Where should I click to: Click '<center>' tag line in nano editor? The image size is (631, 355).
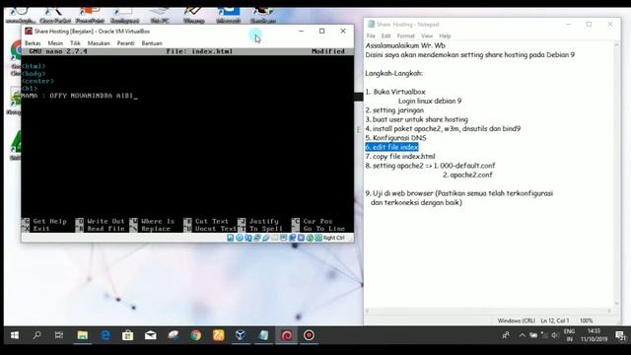click(x=37, y=81)
